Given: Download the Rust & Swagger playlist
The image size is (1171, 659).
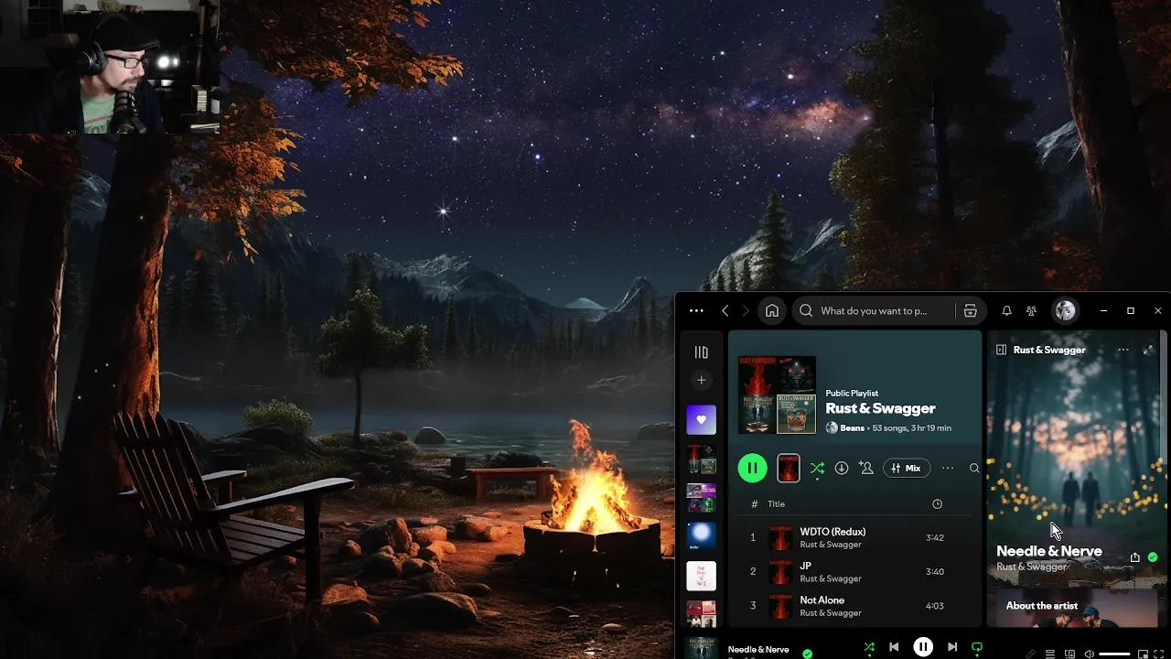Looking at the screenshot, I should 842,469.
